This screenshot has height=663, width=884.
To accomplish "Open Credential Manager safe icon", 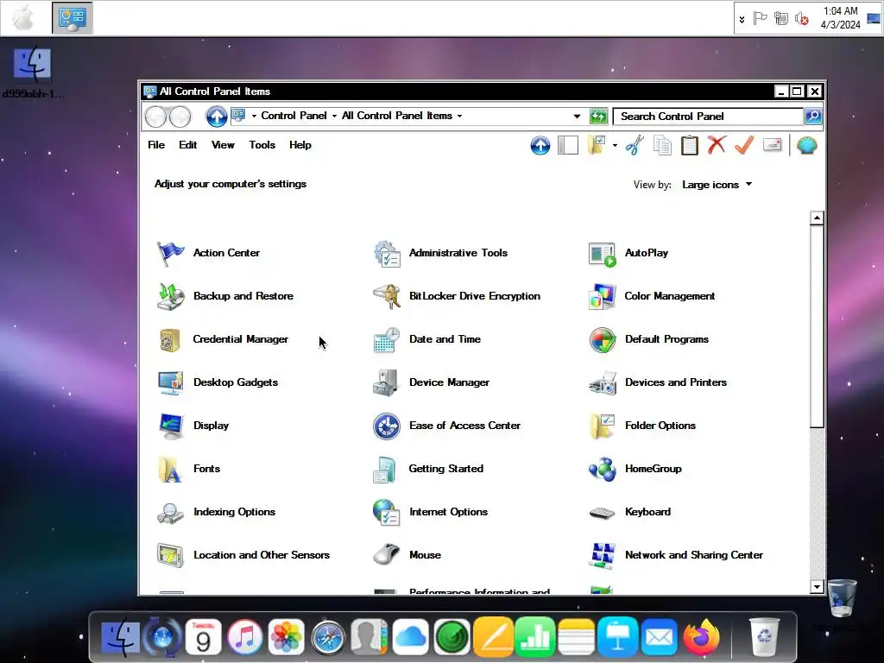I will click(x=170, y=340).
